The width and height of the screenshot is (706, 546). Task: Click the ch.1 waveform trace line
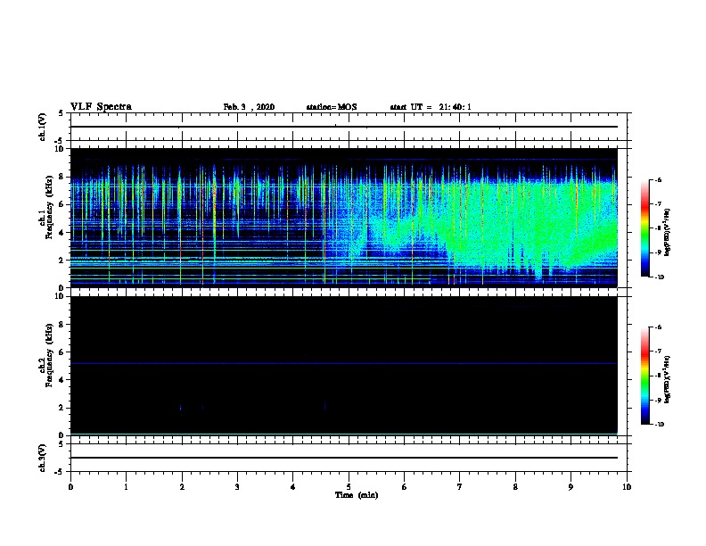click(343, 127)
